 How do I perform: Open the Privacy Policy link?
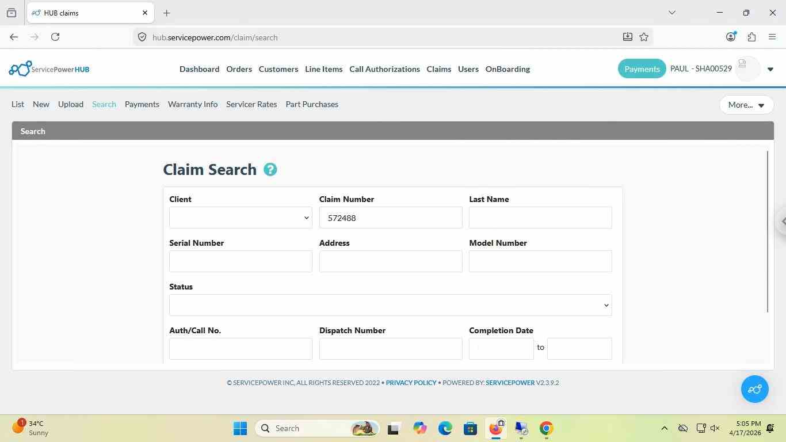[411, 383]
